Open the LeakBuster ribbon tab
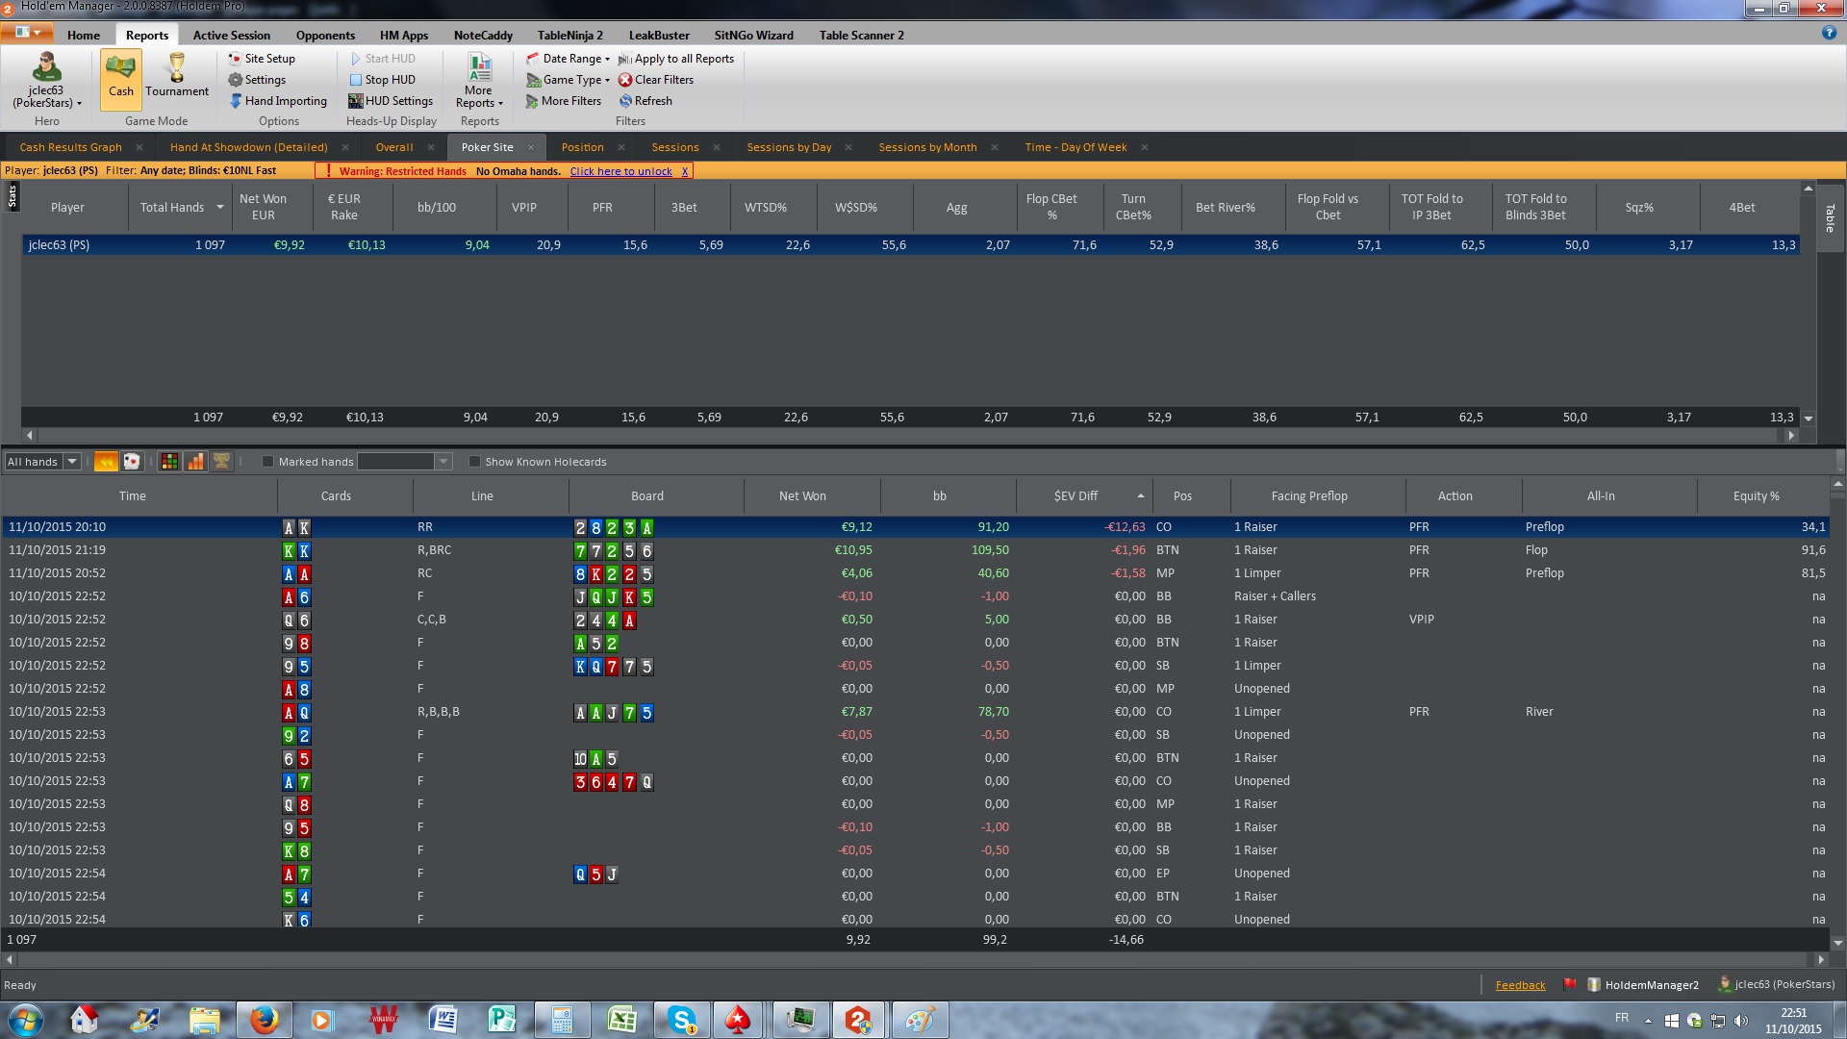This screenshot has width=1847, height=1039. 659,35
